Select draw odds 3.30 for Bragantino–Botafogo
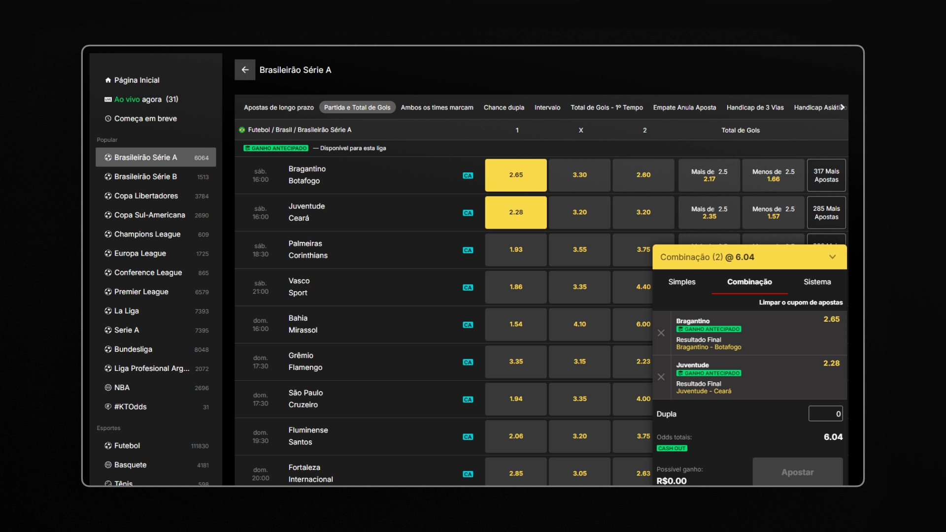 pyautogui.click(x=579, y=175)
